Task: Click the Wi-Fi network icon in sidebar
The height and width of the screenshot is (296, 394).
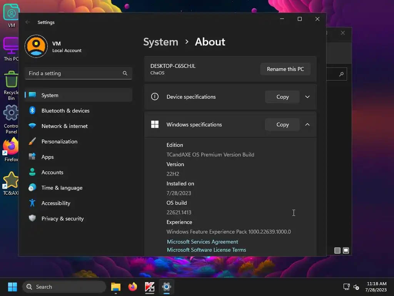Action: pyautogui.click(x=32, y=126)
